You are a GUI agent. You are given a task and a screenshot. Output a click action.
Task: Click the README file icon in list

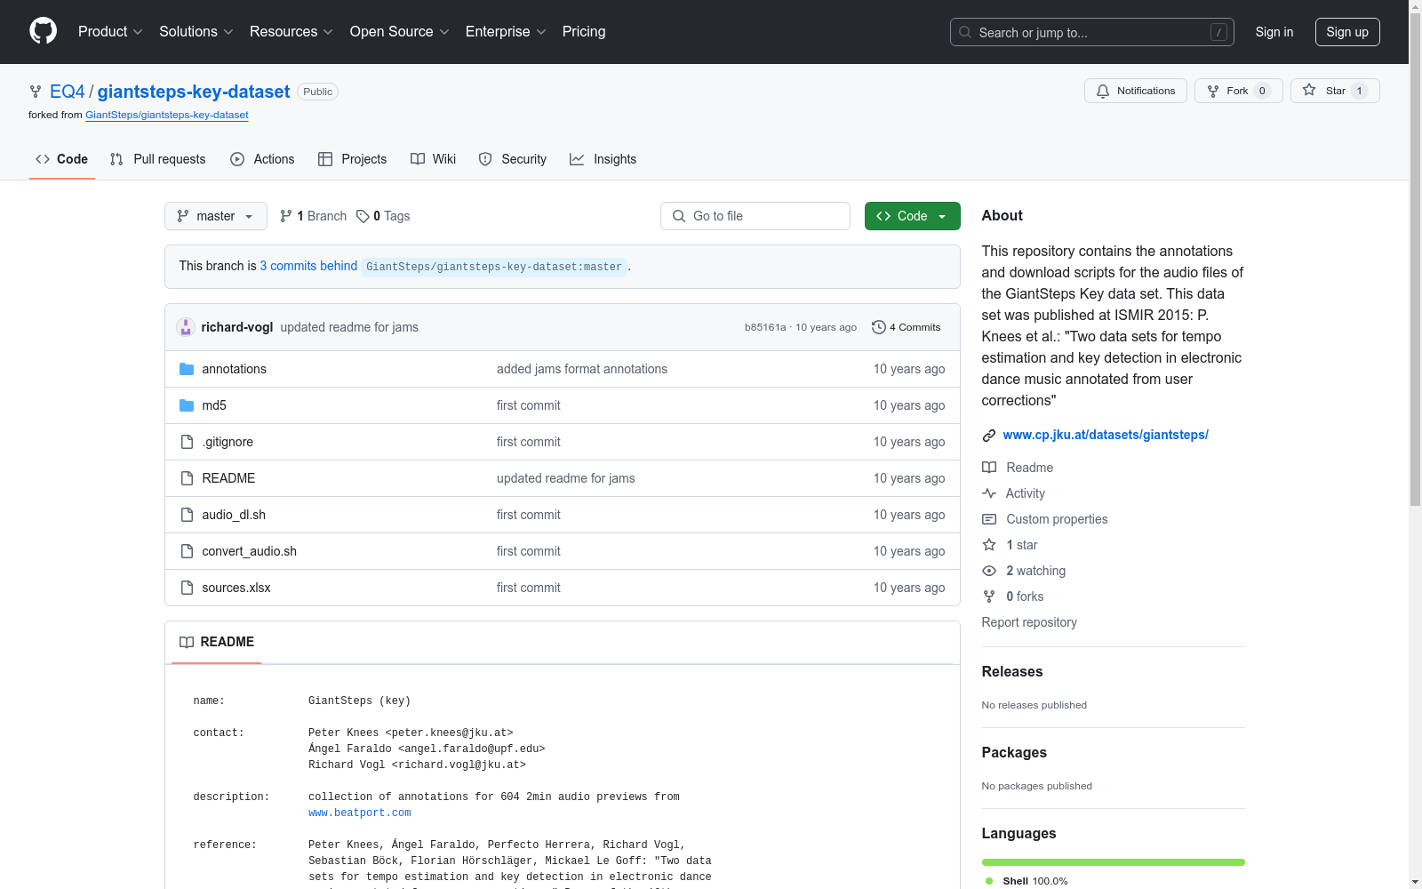coord(187,478)
